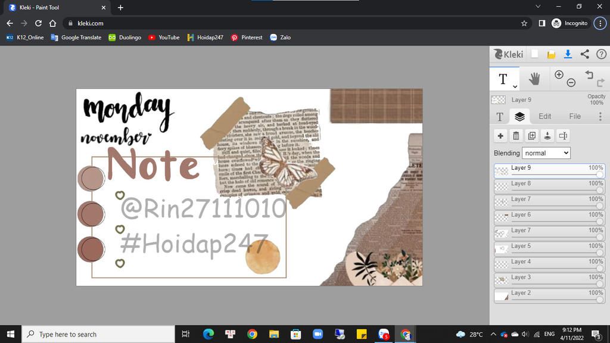The width and height of the screenshot is (610, 343).
Task: Switch to the Layers tab
Action: [519, 116]
